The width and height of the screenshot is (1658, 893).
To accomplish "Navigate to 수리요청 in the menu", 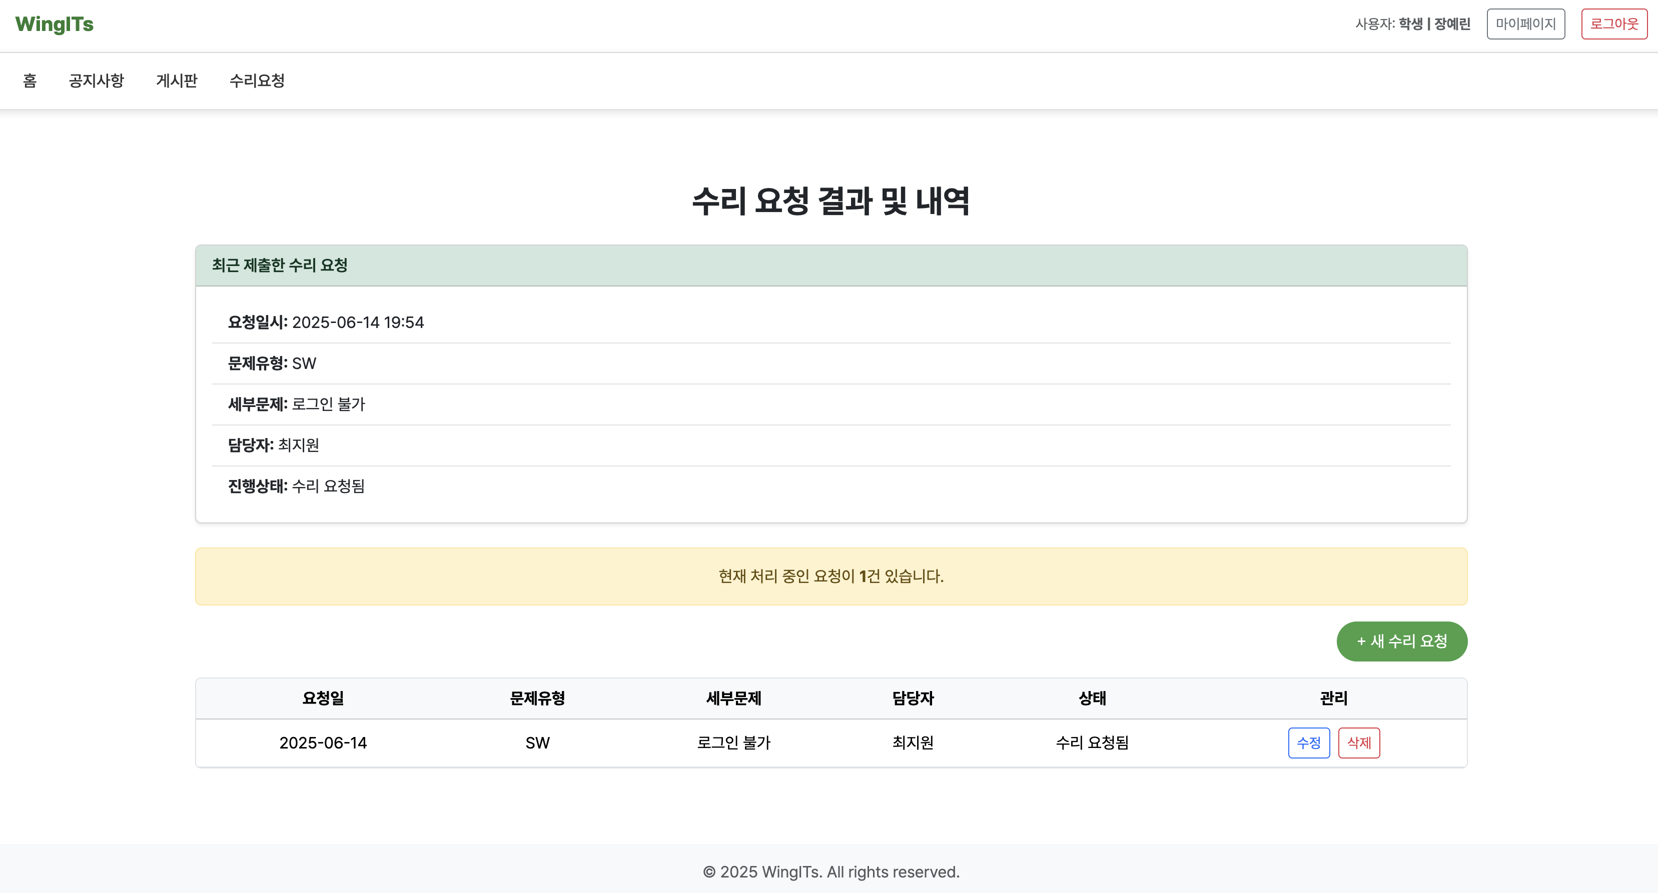I will (x=257, y=80).
